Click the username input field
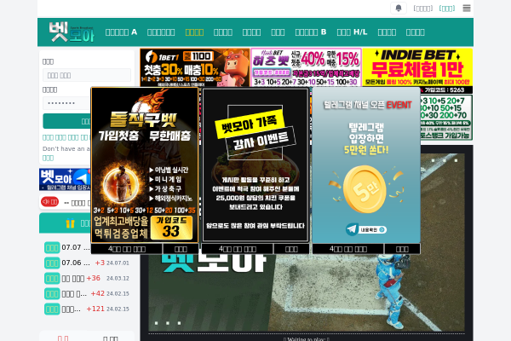Image resolution: width=511 pixels, height=341 pixels. 87,75
